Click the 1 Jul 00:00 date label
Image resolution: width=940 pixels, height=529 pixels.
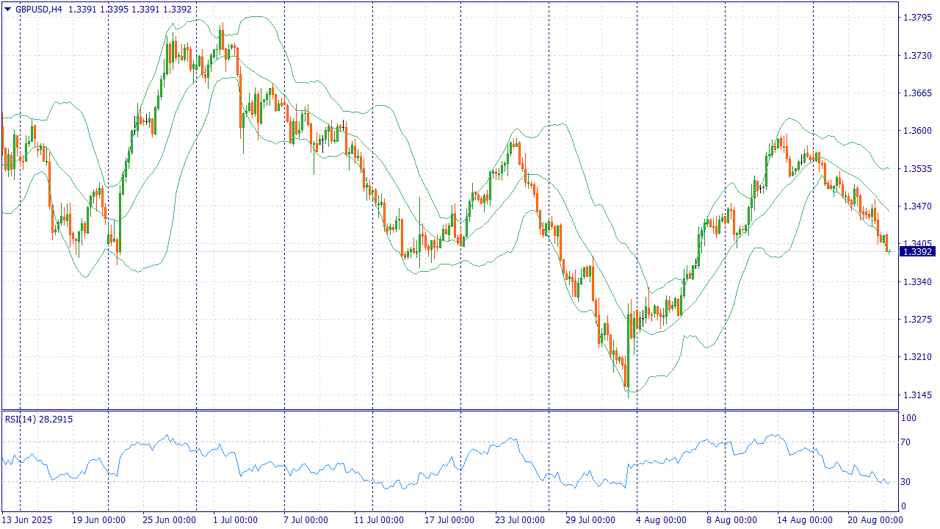[235, 520]
